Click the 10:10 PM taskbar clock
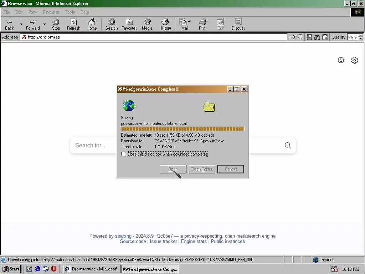Screen dimensions: 365x274 [351, 269]
